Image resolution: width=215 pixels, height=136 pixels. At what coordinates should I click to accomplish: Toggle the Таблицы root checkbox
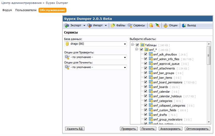click(x=137, y=45)
